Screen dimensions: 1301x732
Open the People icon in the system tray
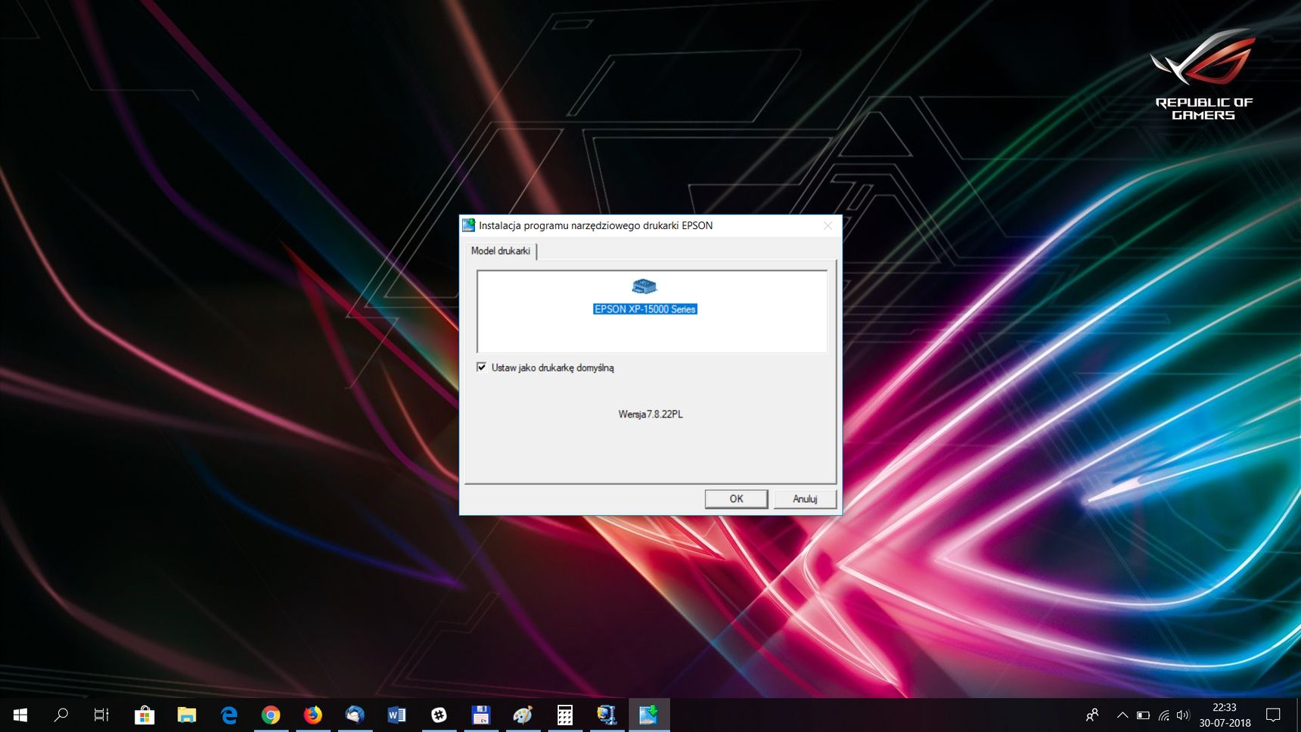[x=1092, y=715]
